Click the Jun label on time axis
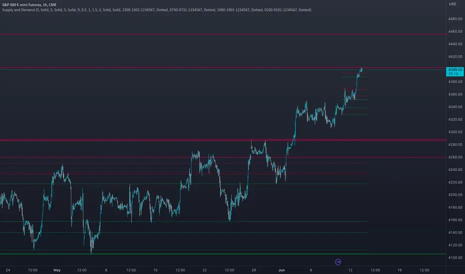The width and height of the screenshot is (465, 274). [281, 270]
